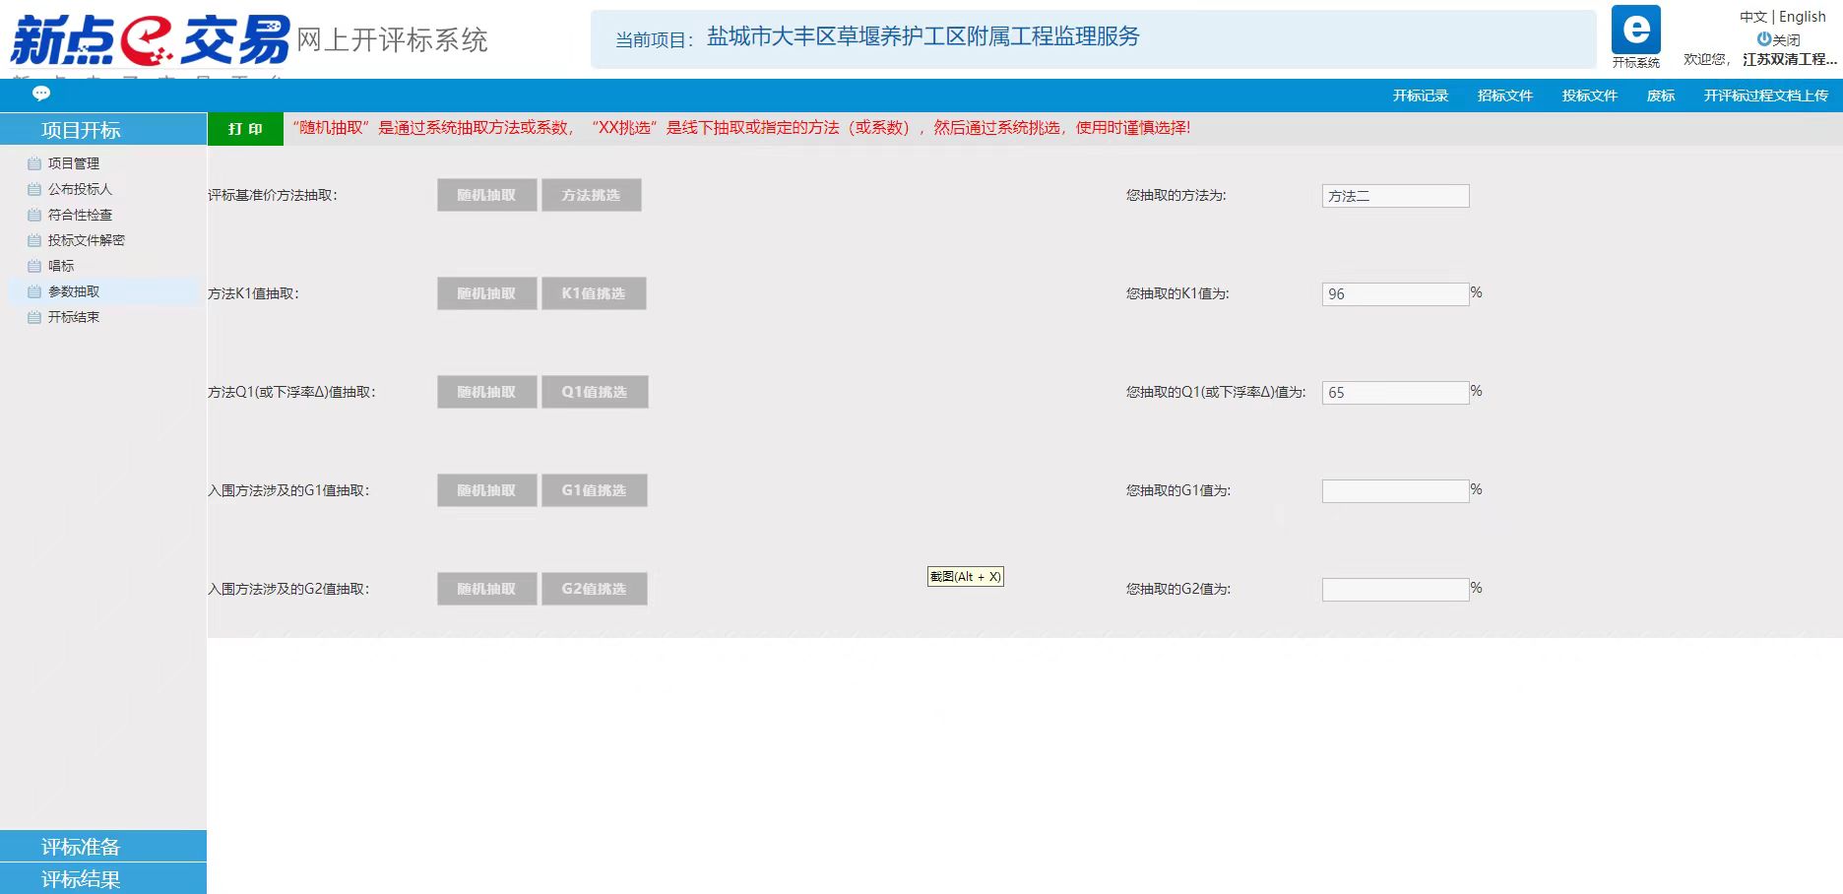Go to 投标文件解密 in the sidebar
This screenshot has width=1843, height=894.
click(86, 240)
